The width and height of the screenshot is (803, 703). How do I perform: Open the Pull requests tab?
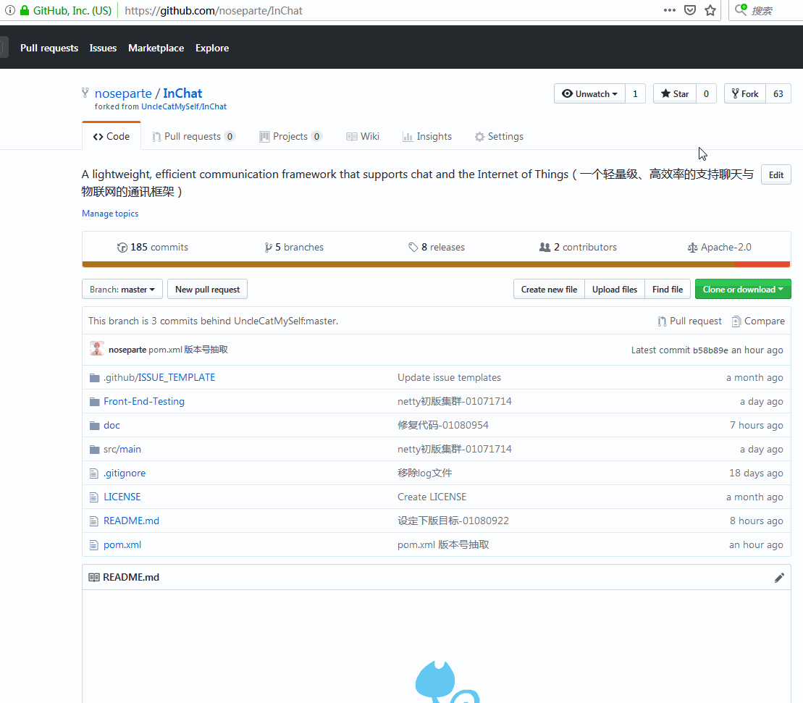(x=193, y=136)
